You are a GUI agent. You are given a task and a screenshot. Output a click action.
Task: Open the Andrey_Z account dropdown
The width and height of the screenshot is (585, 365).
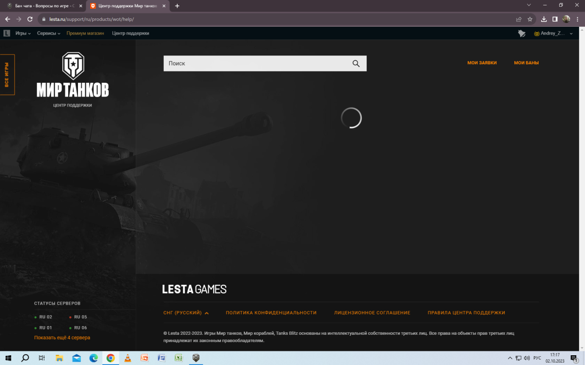(x=554, y=34)
